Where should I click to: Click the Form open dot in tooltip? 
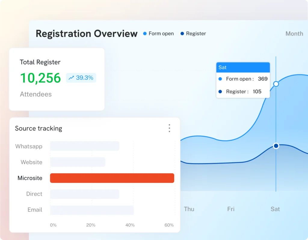click(220, 79)
